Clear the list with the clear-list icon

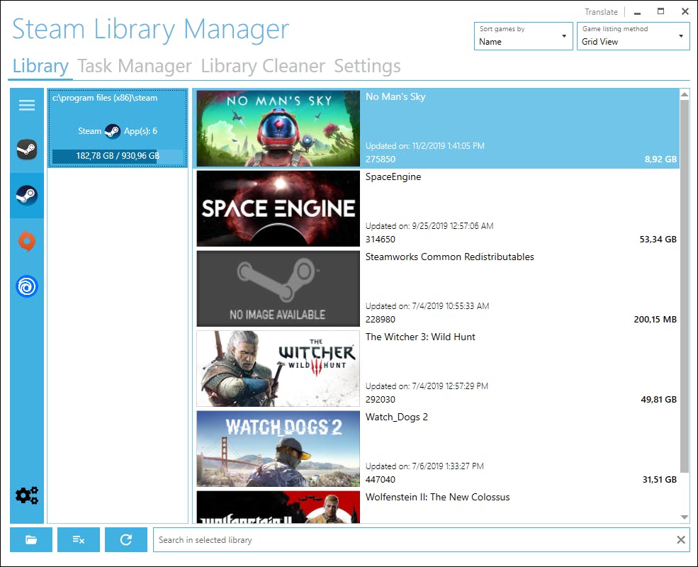point(78,539)
